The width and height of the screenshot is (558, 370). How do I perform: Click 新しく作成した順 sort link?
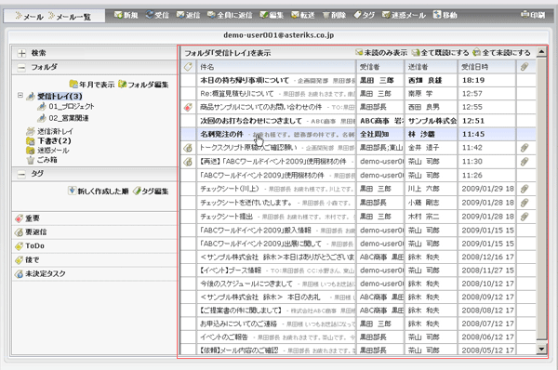click(99, 192)
